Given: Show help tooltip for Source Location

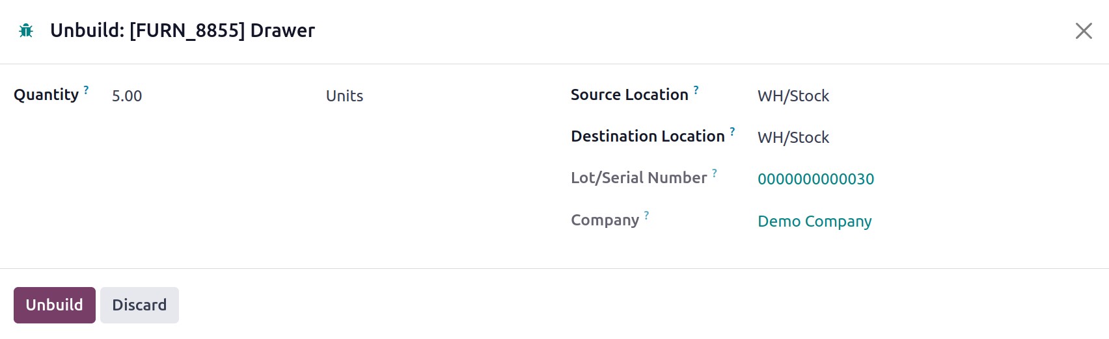Looking at the screenshot, I should click(x=696, y=90).
